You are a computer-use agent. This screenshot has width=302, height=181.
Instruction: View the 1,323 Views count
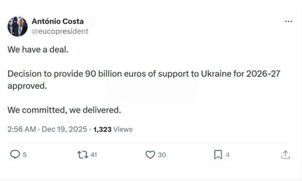[x=113, y=129]
